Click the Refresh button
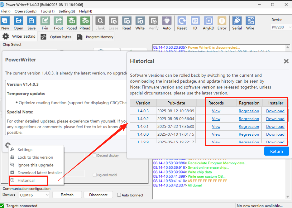This screenshot has height=208, width=292. [x=67, y=195]
